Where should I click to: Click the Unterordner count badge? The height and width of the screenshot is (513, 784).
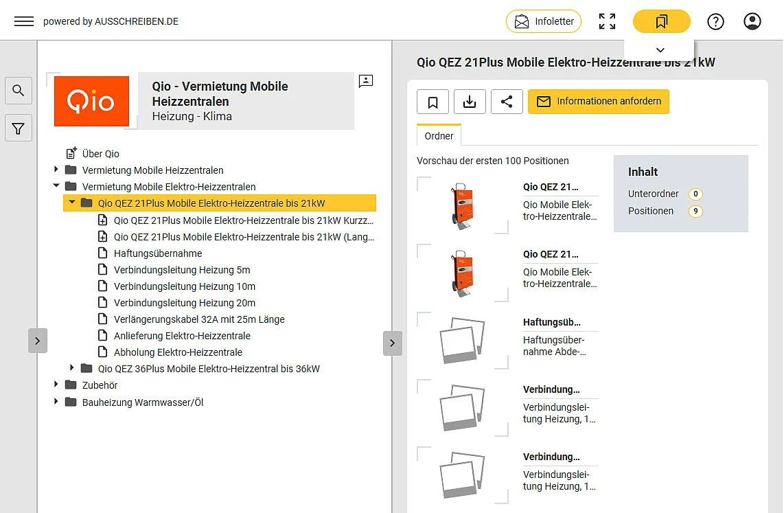coord(695,194)
